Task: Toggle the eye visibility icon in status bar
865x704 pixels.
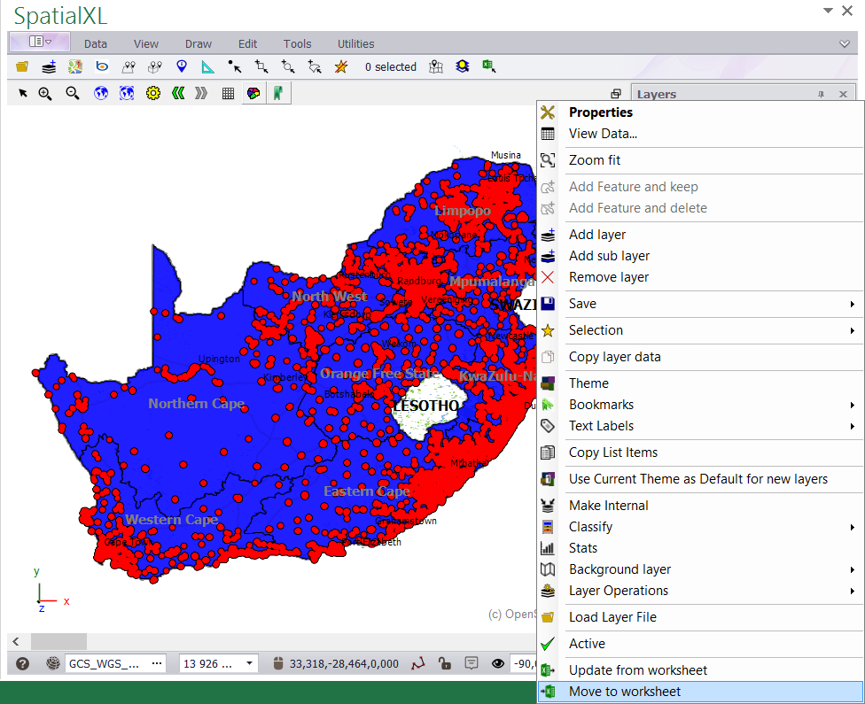Action: pos(498,663)
